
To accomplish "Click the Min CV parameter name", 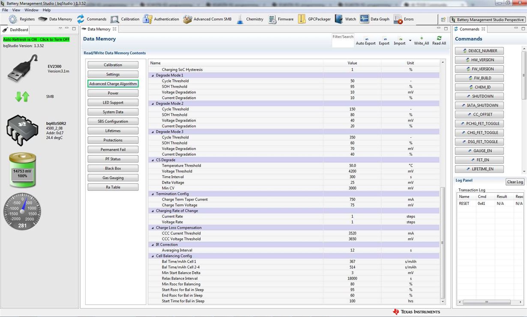I will [x=168, y=188].
